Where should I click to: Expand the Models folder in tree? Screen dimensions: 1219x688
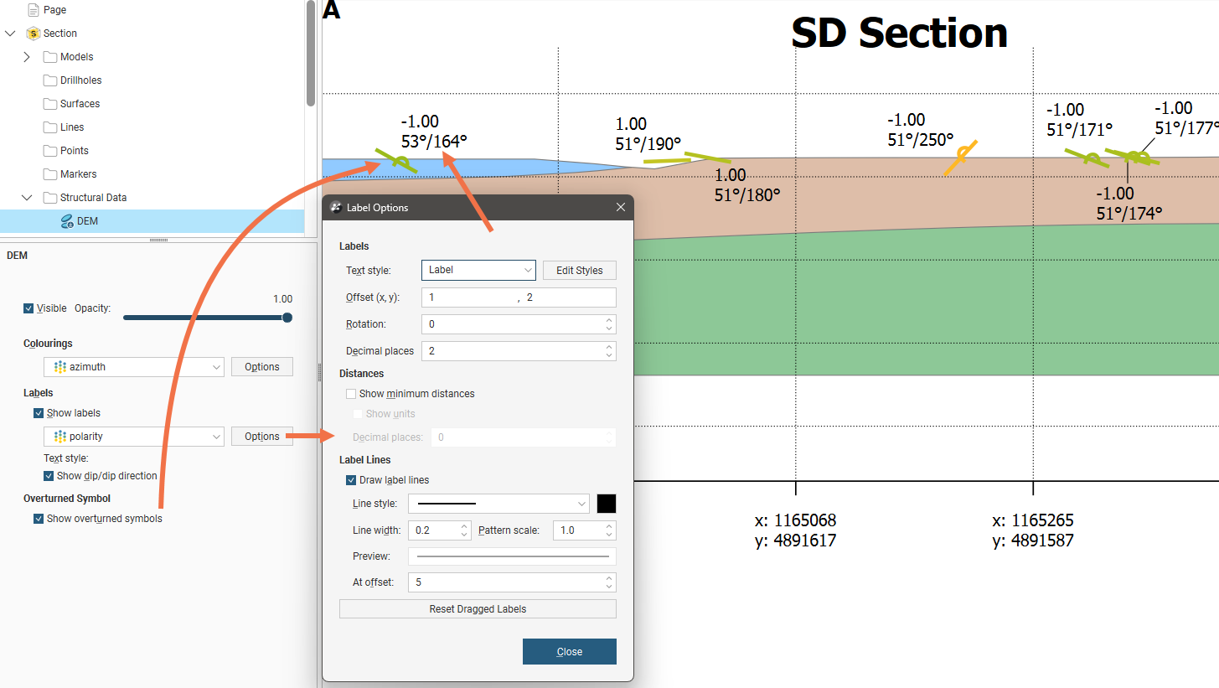(27, 57)
